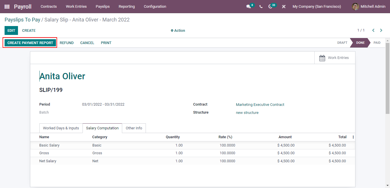Select the Gross row name cell
Image resolution: width=390 pixels, height=188 pixels.
point(44,153)
